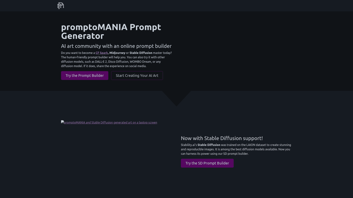Click the Now with Stable Diffusion support heading
This screenshot has width=353, height=198.
coord(221,138)
